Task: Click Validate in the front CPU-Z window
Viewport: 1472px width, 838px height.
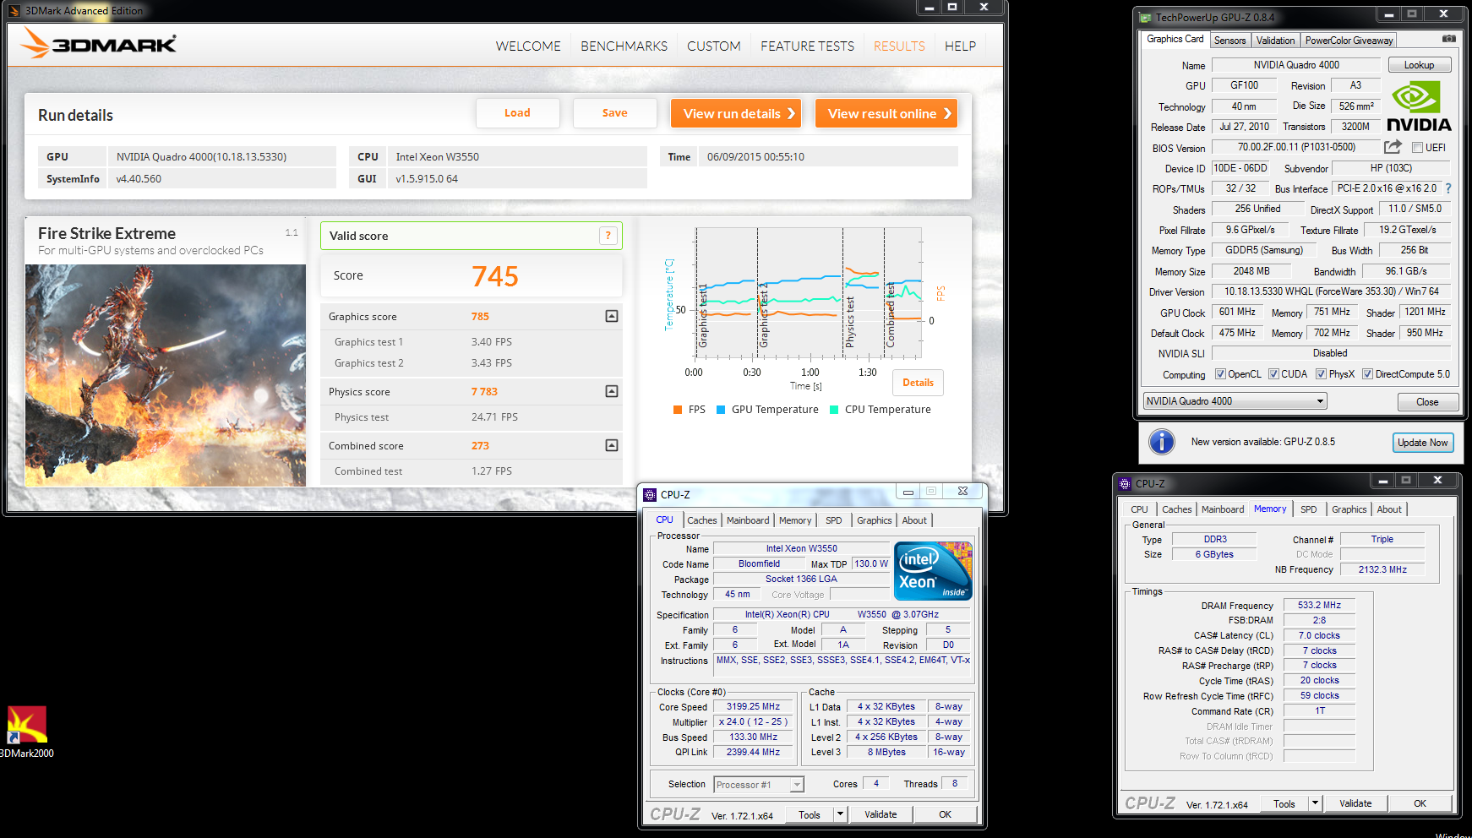Action: [880, 814]
